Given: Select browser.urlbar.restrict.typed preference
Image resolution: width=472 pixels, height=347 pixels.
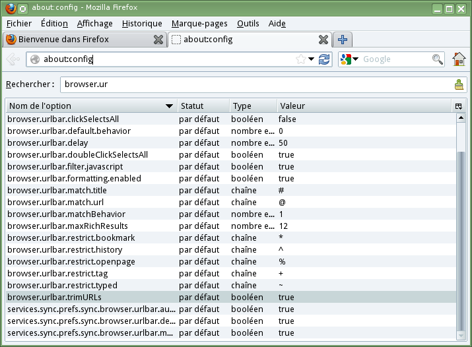Looking at the screenshot, I should (231, 286).
